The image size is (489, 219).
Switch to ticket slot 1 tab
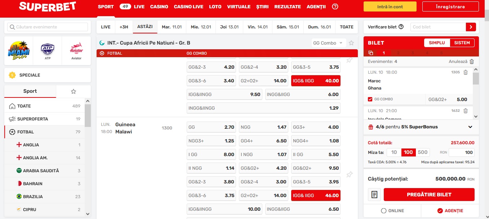click(383, 53)
